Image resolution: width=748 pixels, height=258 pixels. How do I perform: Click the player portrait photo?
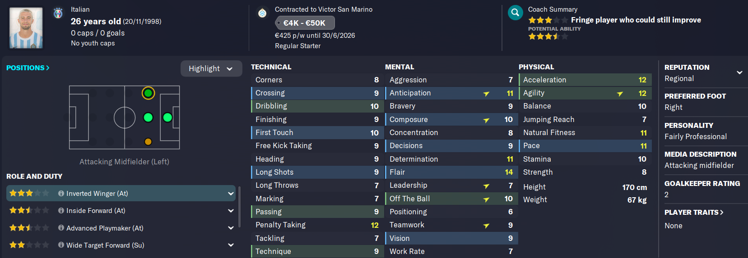click(x=26, y=28)
